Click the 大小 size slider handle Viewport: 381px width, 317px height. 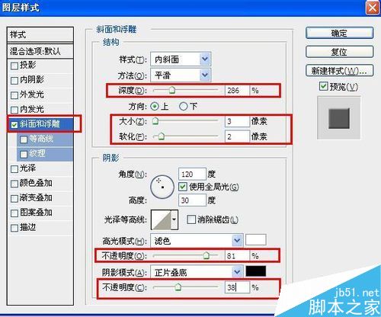pyautogui.click(x=155, y=121)
